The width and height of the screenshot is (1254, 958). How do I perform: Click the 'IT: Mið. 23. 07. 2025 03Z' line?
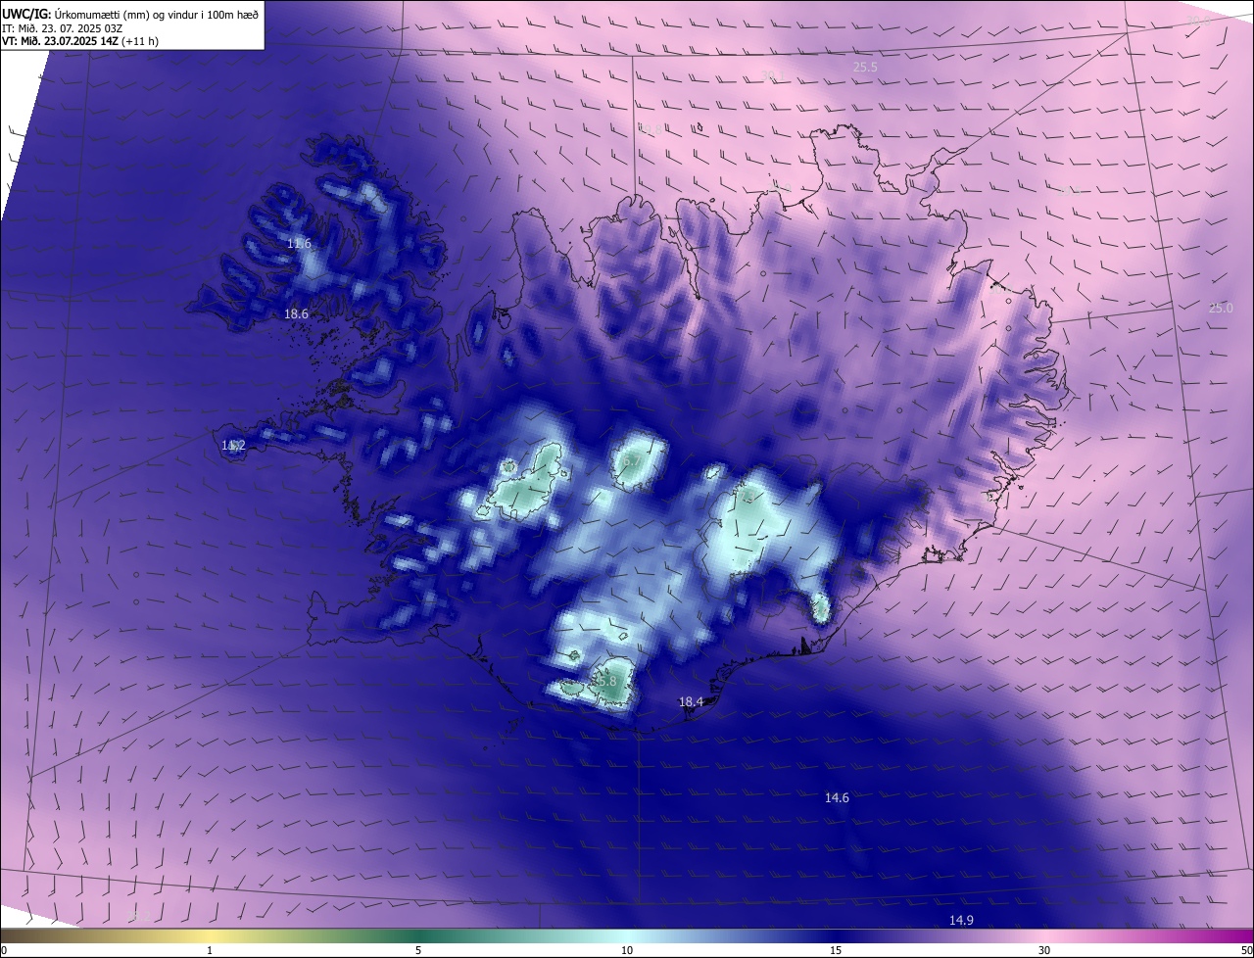63,27
